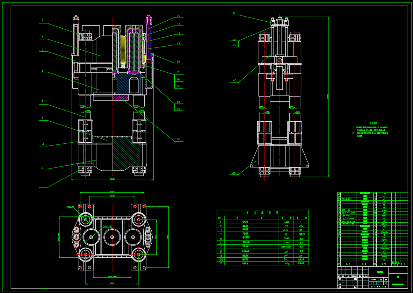
Task: Select callout 21 in the side view
Action: (234, 13)
